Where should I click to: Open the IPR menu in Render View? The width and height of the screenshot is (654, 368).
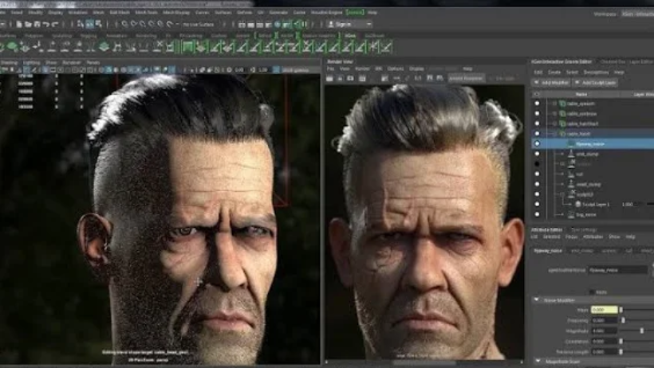click(378, 69)
